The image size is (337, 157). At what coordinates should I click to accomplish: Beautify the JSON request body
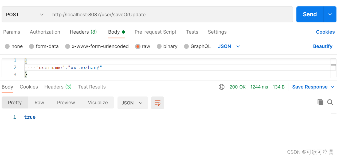(323, 46)
